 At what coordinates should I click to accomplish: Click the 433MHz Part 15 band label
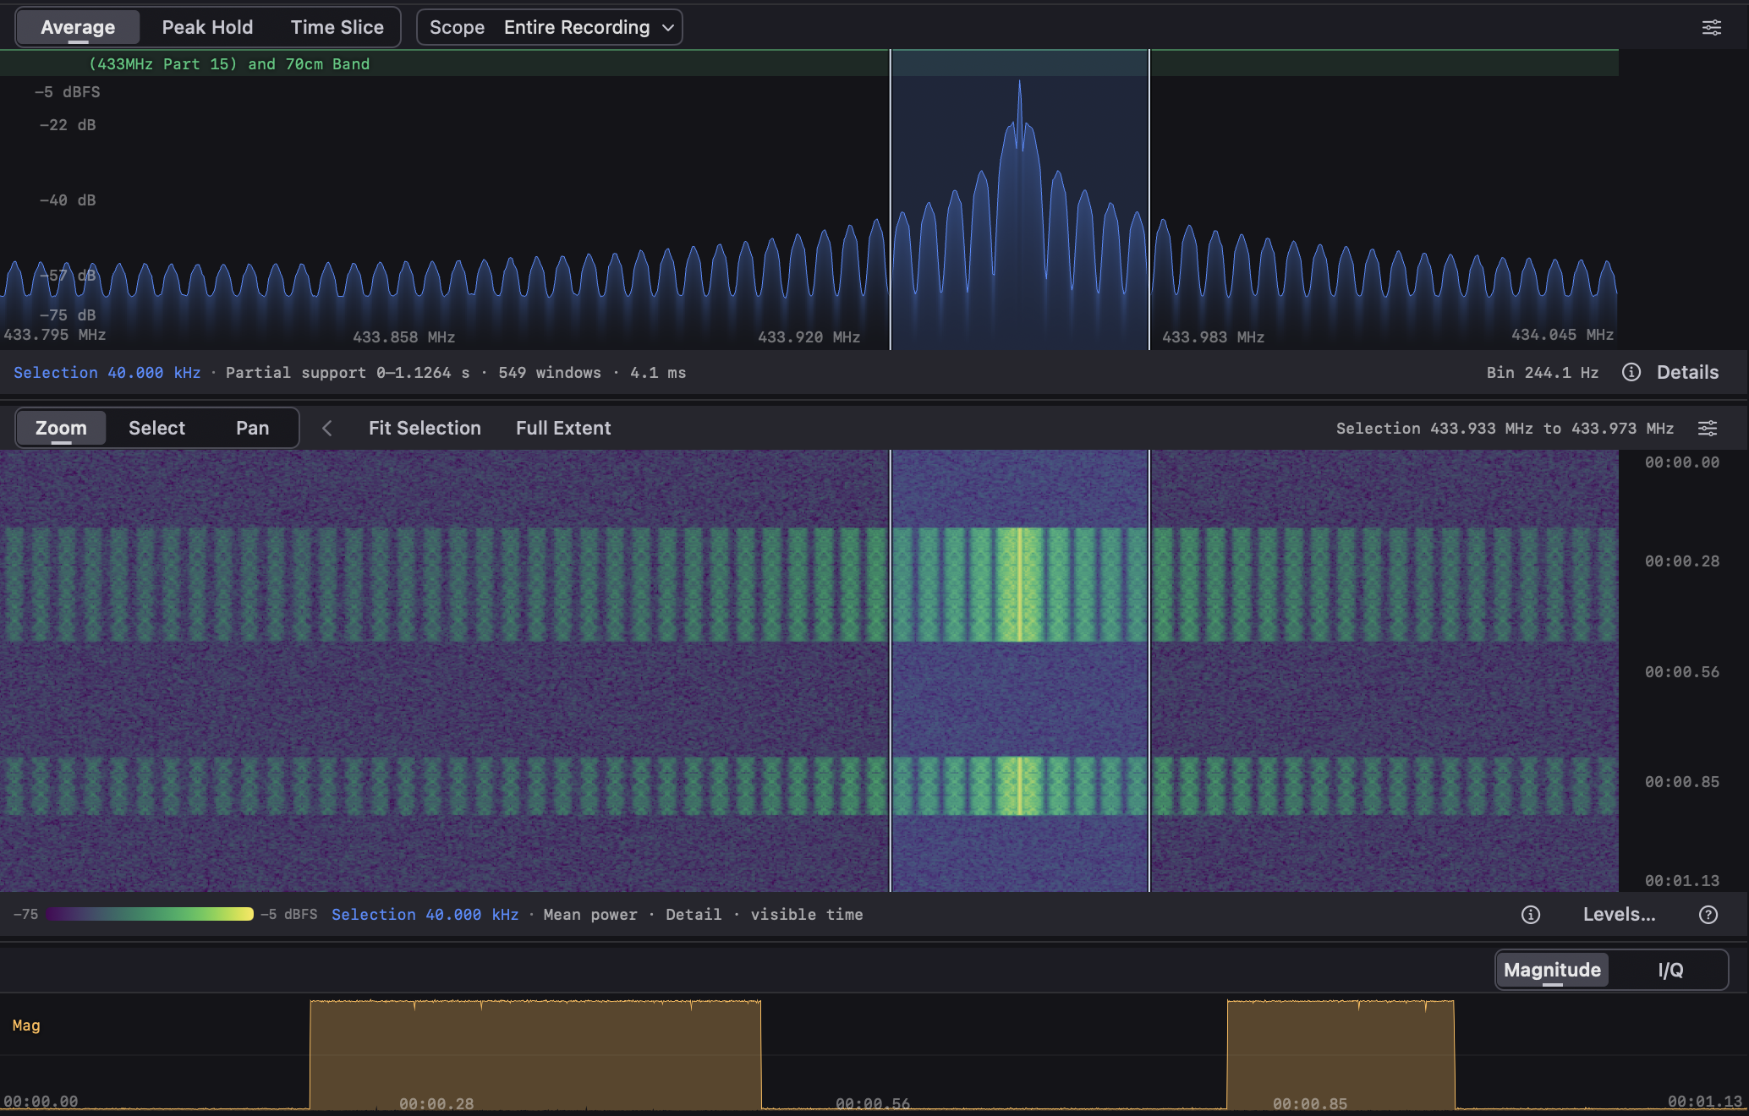229,64
